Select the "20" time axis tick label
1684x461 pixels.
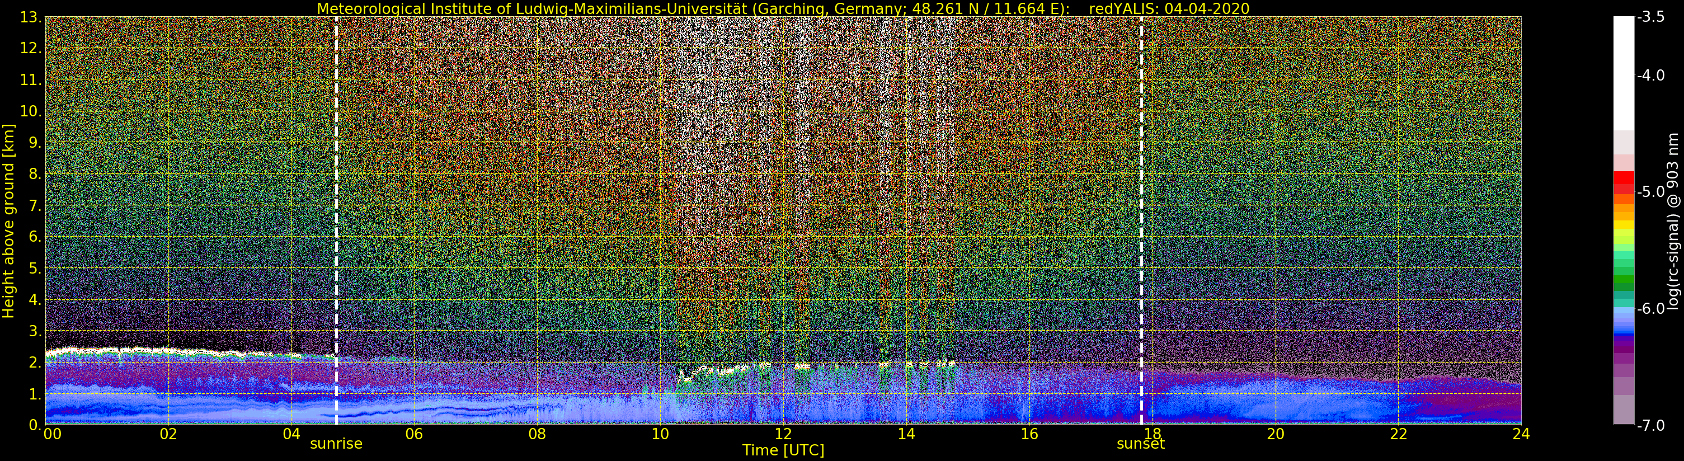coord(1276,434)
